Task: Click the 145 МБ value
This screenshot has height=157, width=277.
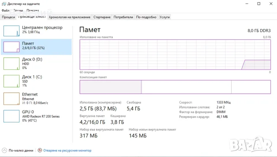Action: click(138, 136)
